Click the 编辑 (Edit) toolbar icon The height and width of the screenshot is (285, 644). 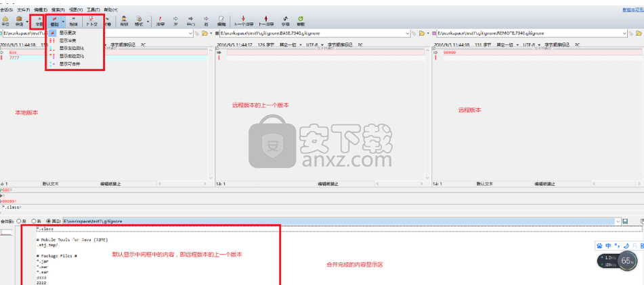click(221, 22)
